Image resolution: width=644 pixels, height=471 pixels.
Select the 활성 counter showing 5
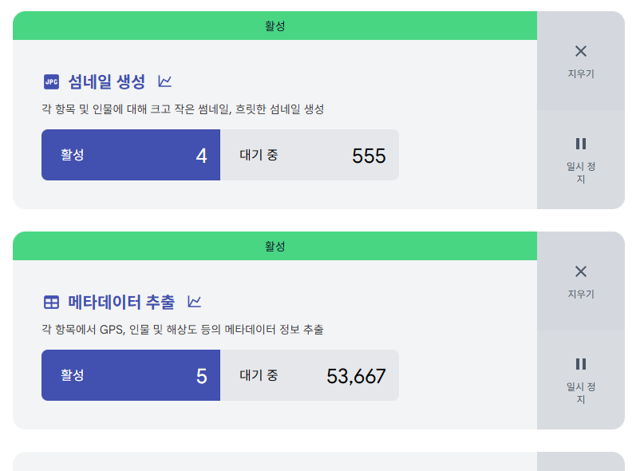[x=131, y=375]
